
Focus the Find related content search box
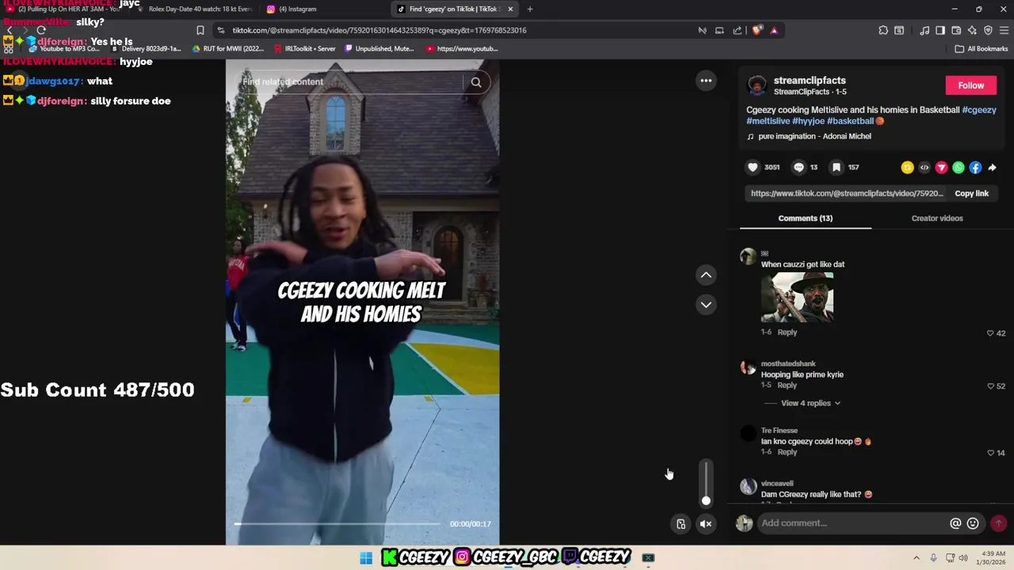click(353, 82)
